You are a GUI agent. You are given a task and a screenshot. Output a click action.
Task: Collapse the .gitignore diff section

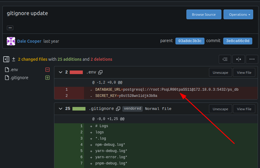61,109
